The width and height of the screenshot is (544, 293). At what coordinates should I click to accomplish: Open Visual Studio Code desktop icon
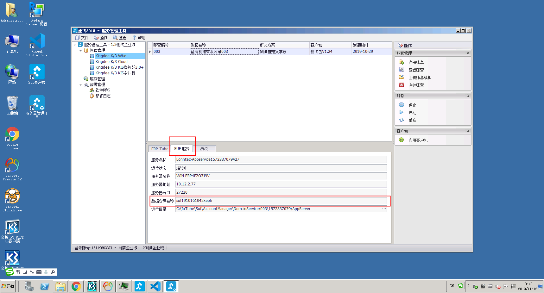tap(37, 45)
